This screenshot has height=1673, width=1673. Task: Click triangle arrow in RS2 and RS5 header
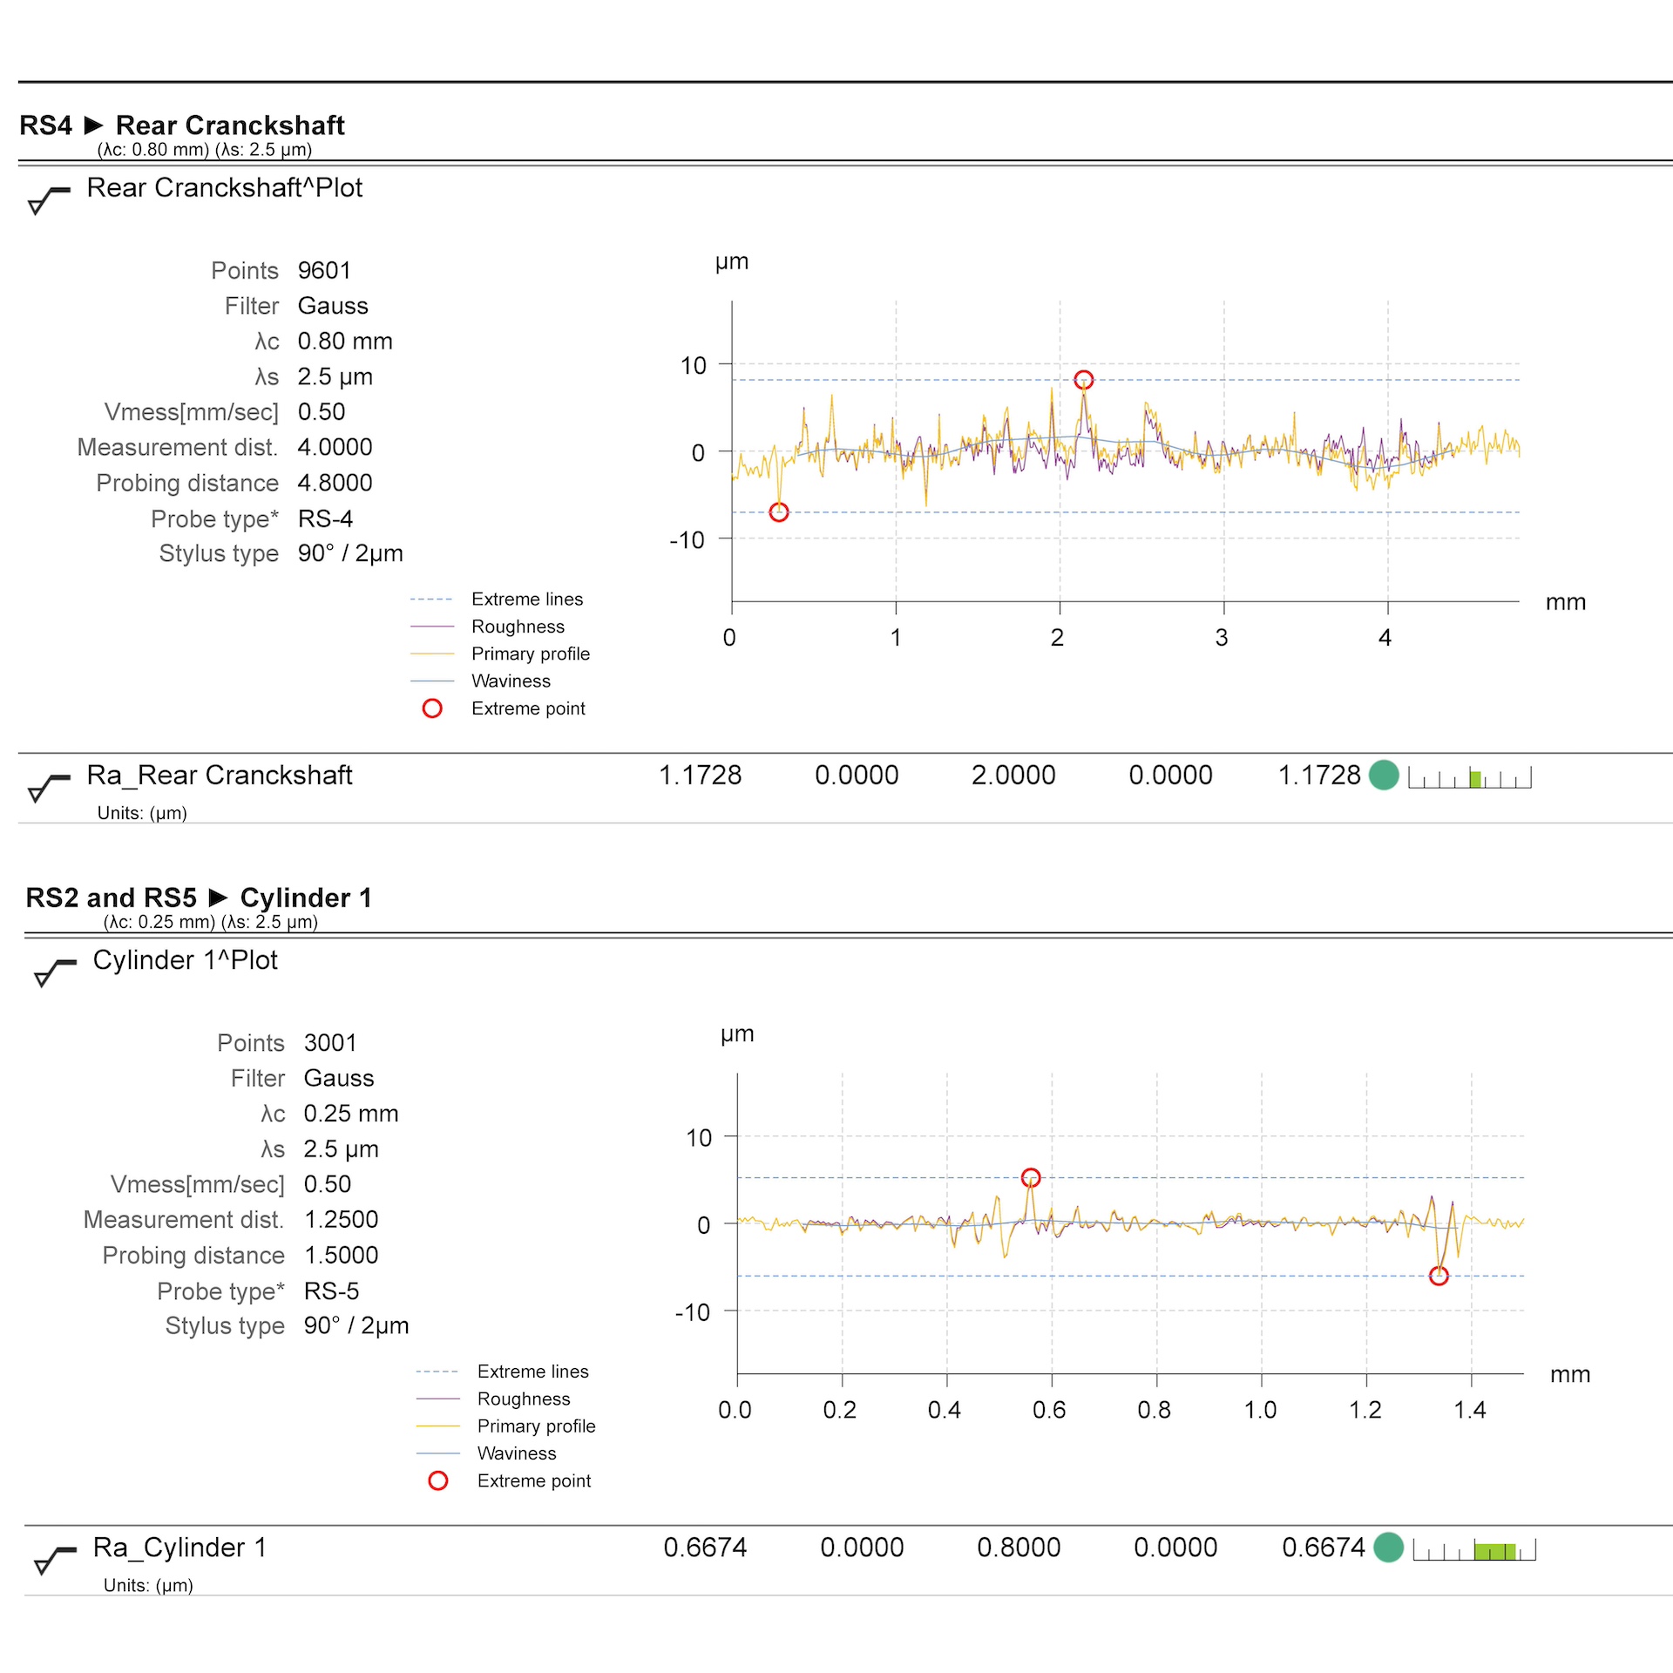coord(219,897)
